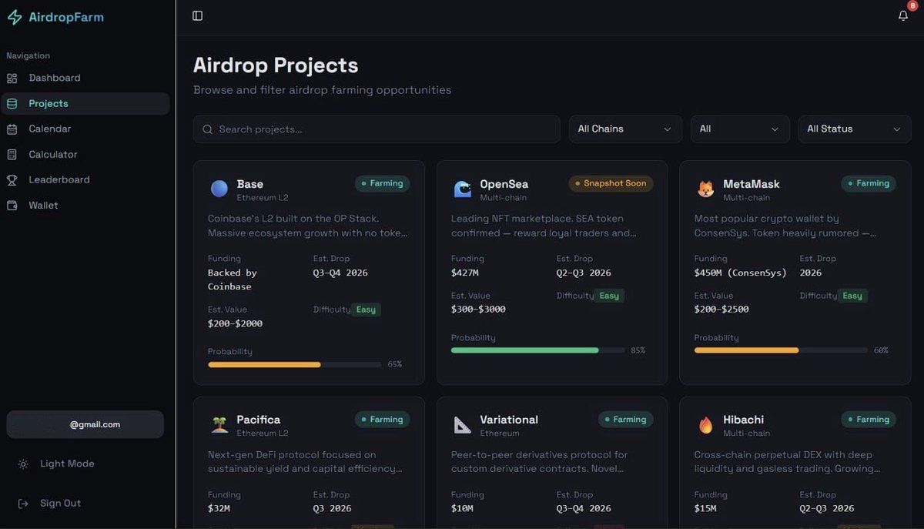Open the Leaderboard page
Viewport: 924px width, 529px height.
tap(85, 179)
